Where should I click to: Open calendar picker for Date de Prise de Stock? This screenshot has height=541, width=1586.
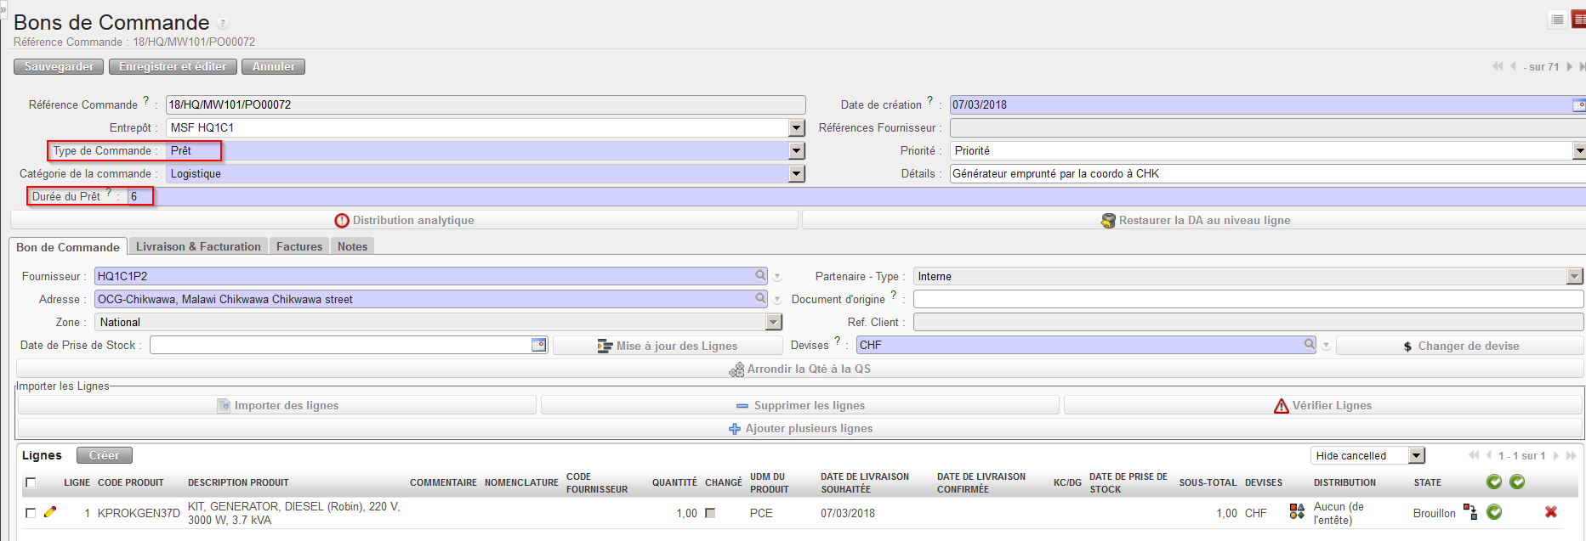click(x=538, y=345)
